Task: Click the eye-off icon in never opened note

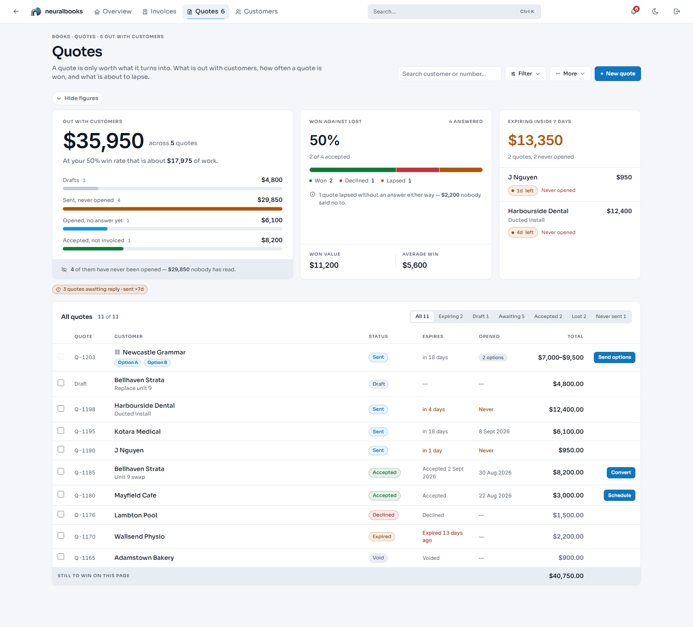Action: [x=64, y=270]
